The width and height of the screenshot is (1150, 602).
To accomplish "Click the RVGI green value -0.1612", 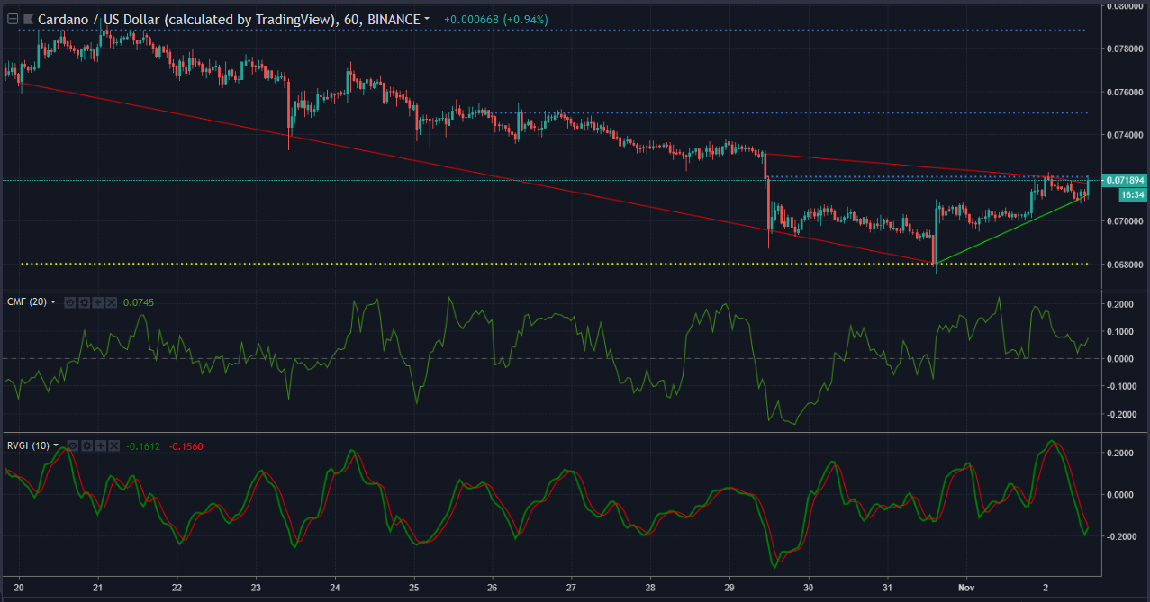I will 143,445.
